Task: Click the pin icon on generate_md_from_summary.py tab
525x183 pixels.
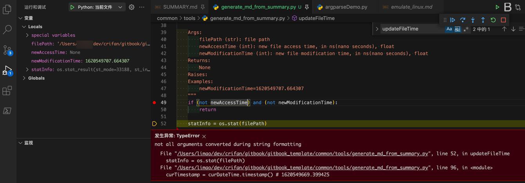Action: [307, 7]
